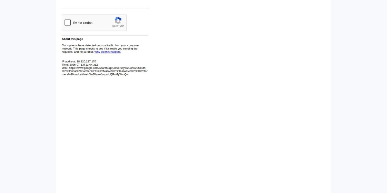Check the "I'm not a robot" checkbox
This screenshot has width=387, height=193.
[68, 23]
